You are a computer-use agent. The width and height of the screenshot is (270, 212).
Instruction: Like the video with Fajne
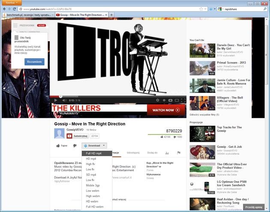coord(62,146)
